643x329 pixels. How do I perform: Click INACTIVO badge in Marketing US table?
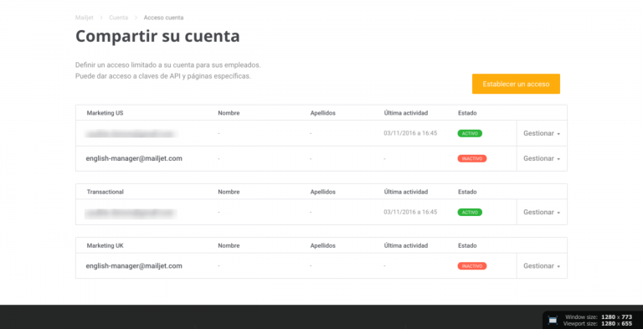pyautogui.click(x=472, y=158)
